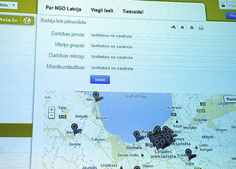Zoom out on the map

(x=52, y=116)
